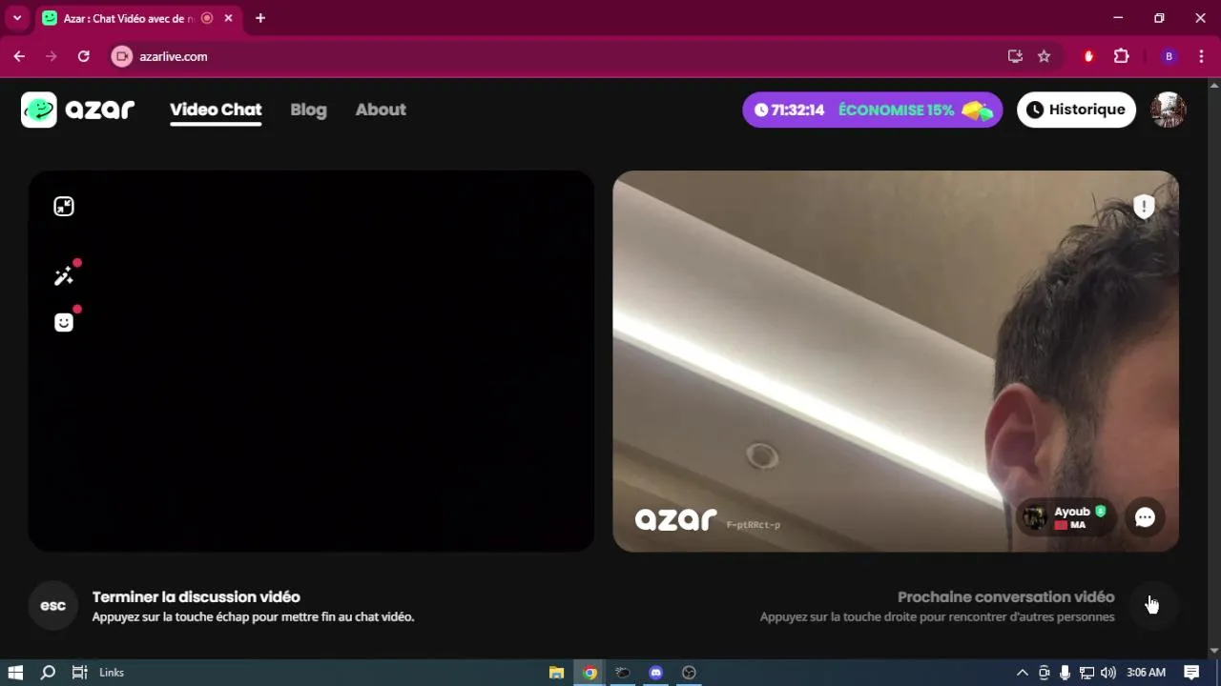This screenshot has width=1221, height=686.
Task: Click the Links taskbar toolbar
Action: click(112, 673)
